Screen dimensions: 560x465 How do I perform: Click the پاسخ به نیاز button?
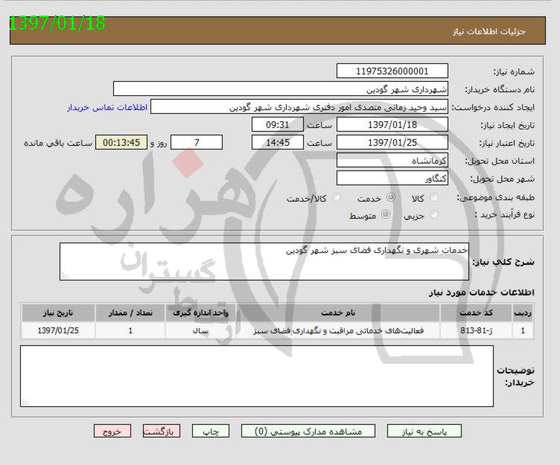[424, 431]
